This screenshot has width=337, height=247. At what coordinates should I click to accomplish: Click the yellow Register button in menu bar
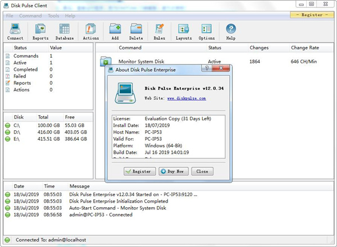pos(312,15)
